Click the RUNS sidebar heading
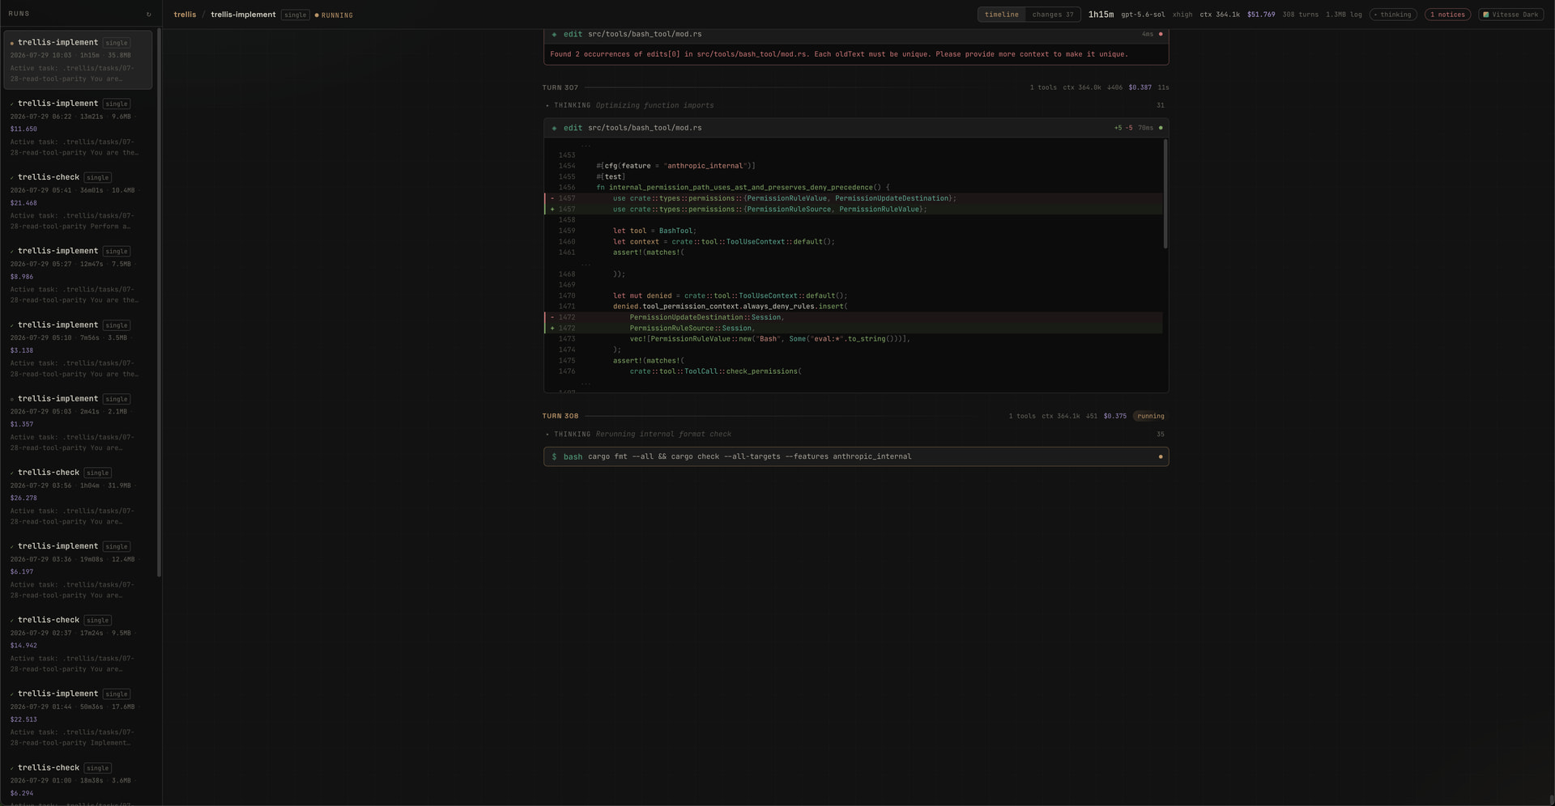Screen dimensions: 1555x806 (19, 14)
